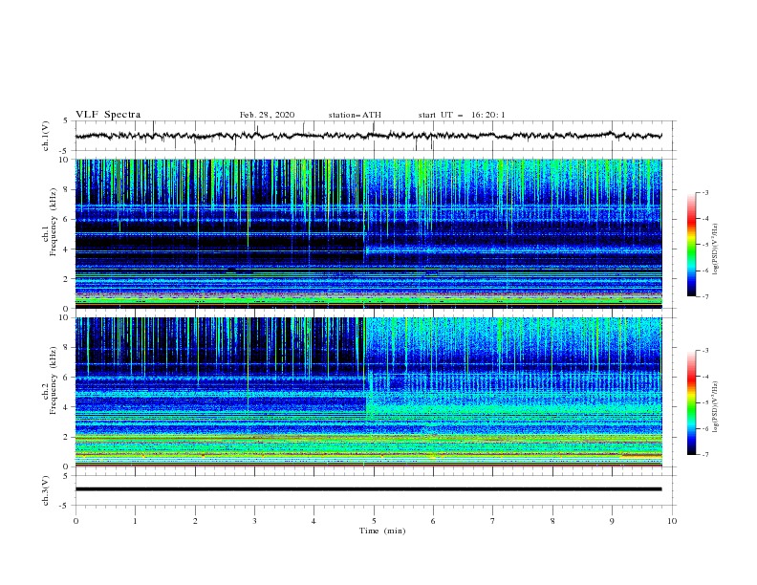757x585 pixels.
Task: Click the "VLF Spectra" title text
Action: [x=108, y=115]
